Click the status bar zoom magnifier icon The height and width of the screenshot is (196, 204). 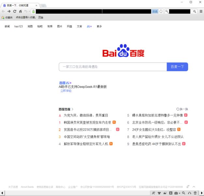click(183, 193)
